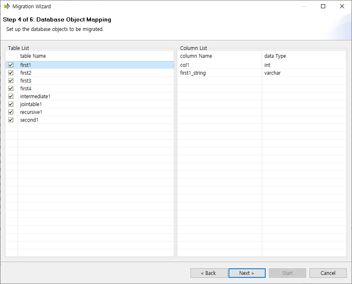The width and height of the screenshot is (352, 284).
Task: Uncheck the first4 table checkbox
Action: click(x=11, y=88)
